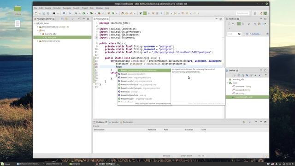This screenshot has height=166, width=295.
Task: Toggle Hide Non-Public Members in Outline toolbar
Action: (x=255, y=75)
